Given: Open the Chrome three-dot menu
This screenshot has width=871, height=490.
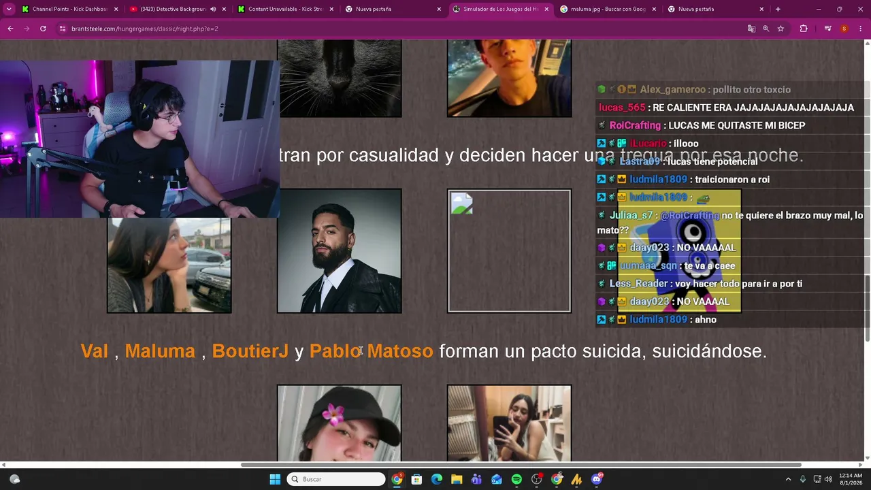Looking at the screenshot, I should click(x=859, y=29).
